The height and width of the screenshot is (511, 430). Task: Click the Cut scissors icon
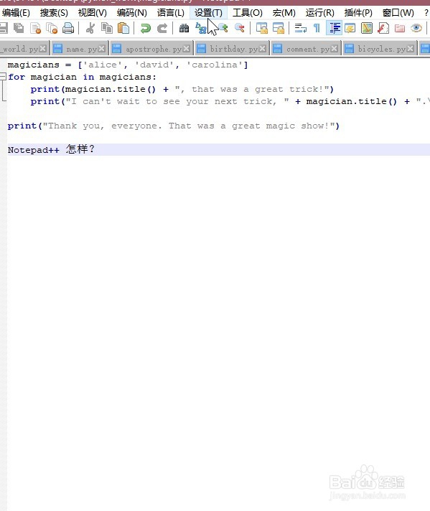pyautogui.click(x=90, y=28)
